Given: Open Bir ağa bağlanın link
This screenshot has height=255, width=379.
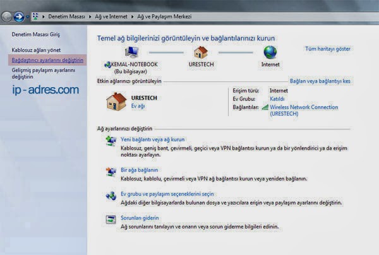Looking at the screenshot, I should [x=139, y=170].
